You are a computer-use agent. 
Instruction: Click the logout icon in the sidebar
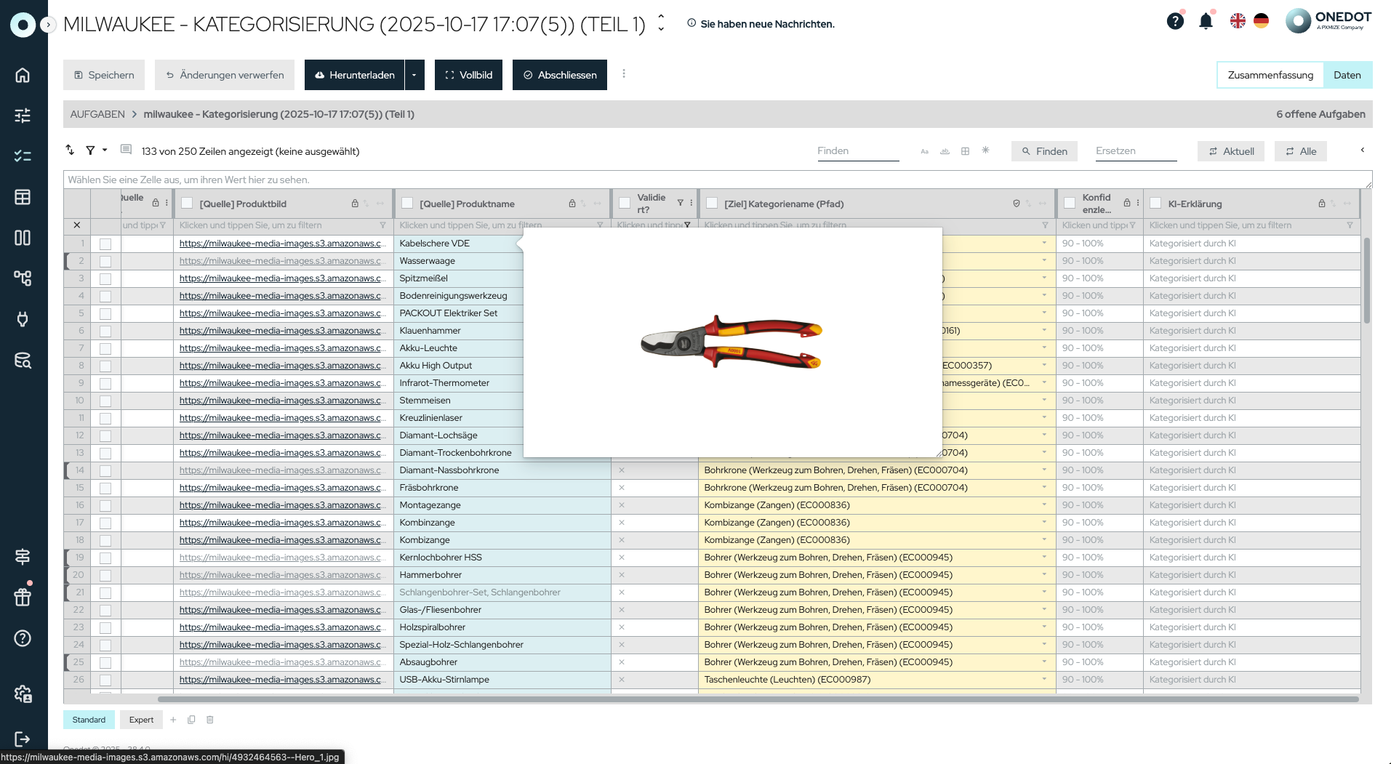(x=23, y=739)
